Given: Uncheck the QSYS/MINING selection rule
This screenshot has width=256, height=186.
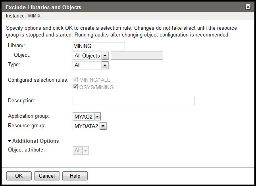Looking at the screenshot, I should pyautogui.click(x=76, y=87).
